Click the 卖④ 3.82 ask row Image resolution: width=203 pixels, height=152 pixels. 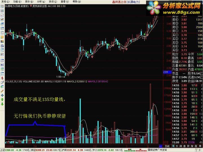pyautogui.click(x=187, y=20)
